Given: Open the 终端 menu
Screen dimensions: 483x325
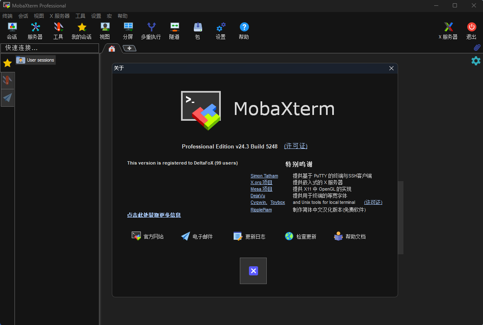Looking at the screenshot, I should [7, 16].
